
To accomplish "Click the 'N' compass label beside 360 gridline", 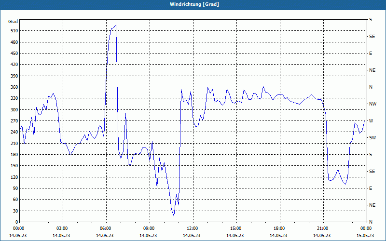I will point(371,87).
